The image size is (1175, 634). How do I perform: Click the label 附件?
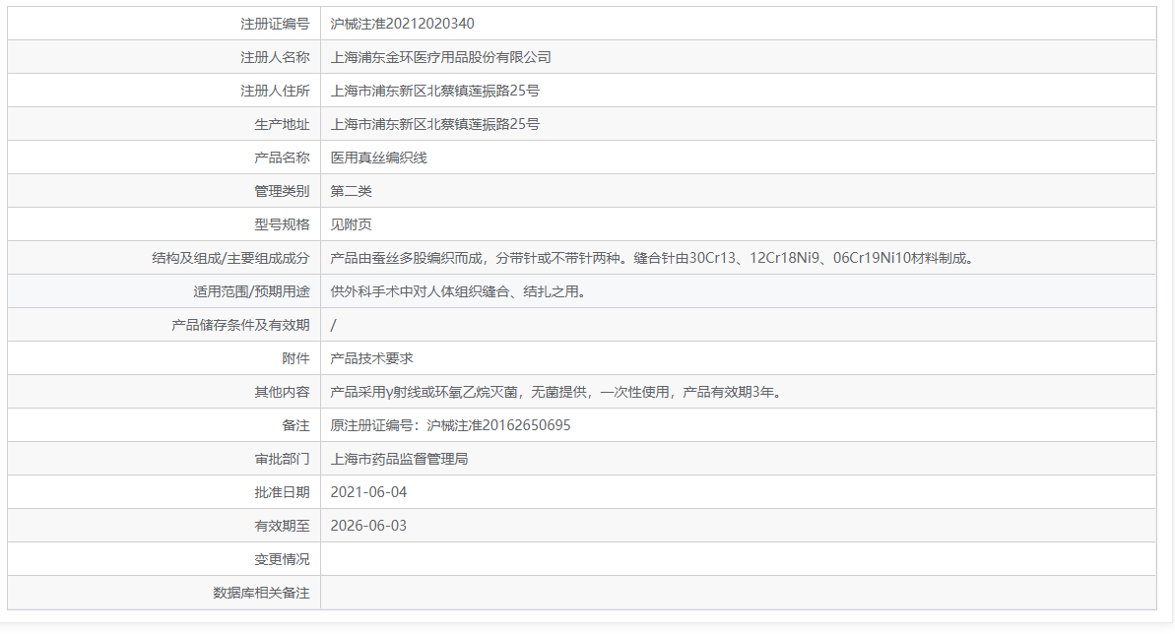[x=296, y=358]
